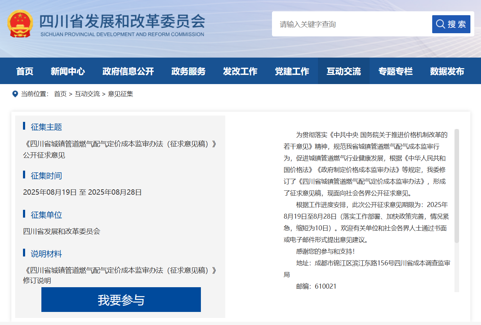Click the magnifier search icon
481x325 pixels.
click(x=440, y=24)
